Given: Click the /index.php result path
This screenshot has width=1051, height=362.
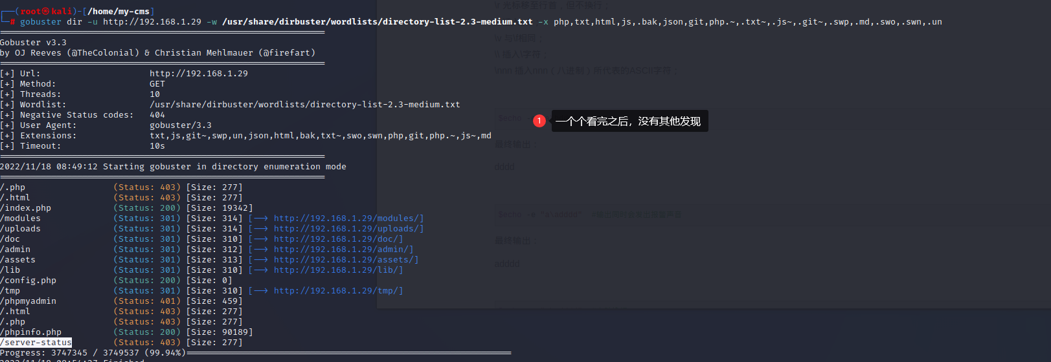Looking at the screenshot, I should tap(26, 208).
